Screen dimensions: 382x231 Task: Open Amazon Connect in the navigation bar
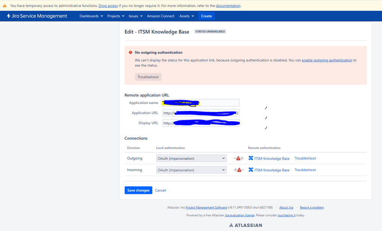(x=161, y=16)
